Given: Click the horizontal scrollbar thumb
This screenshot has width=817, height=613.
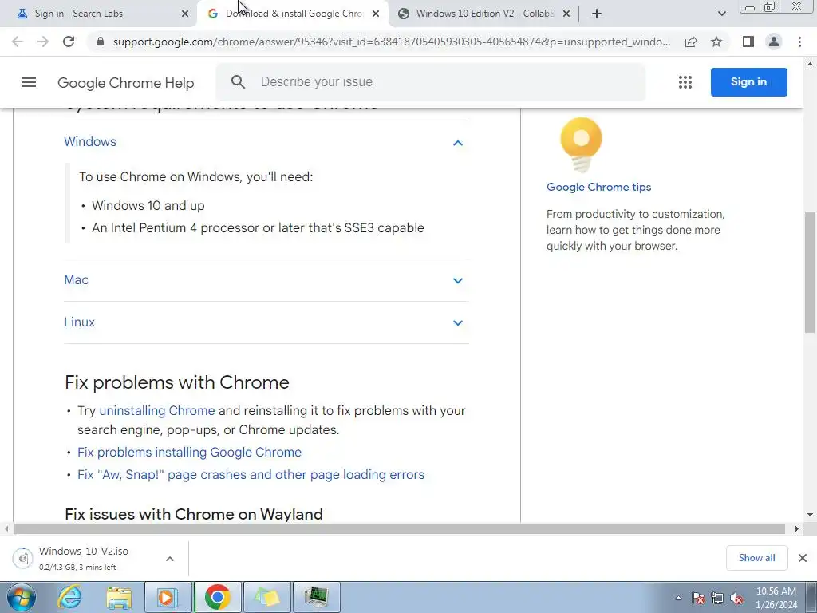Looking at the screenshot, I should (x=399, y=528).
